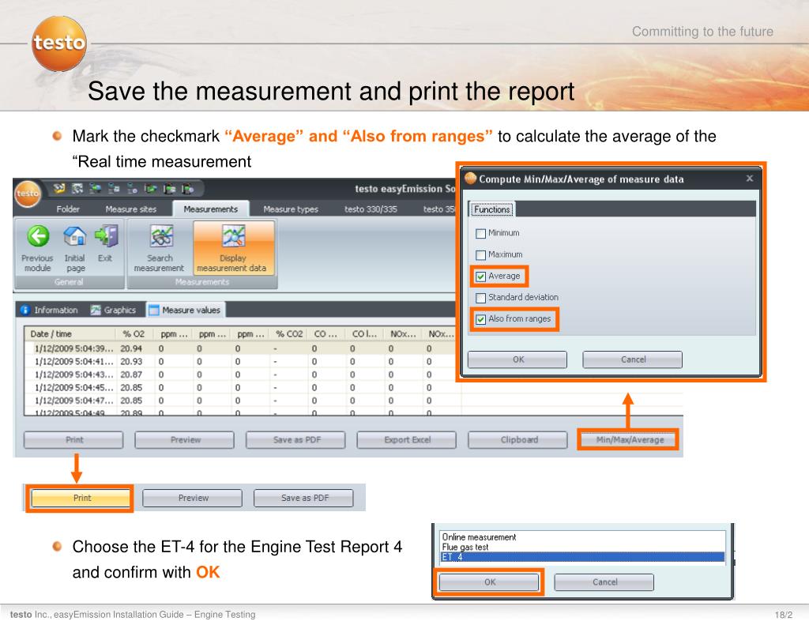Switch to the Graphics sub-tab
The width and height of the screenshot is (809, 625).
[114, 310]
